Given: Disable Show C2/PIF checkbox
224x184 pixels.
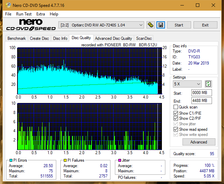Looking at the screenshot, I should 176,118.
